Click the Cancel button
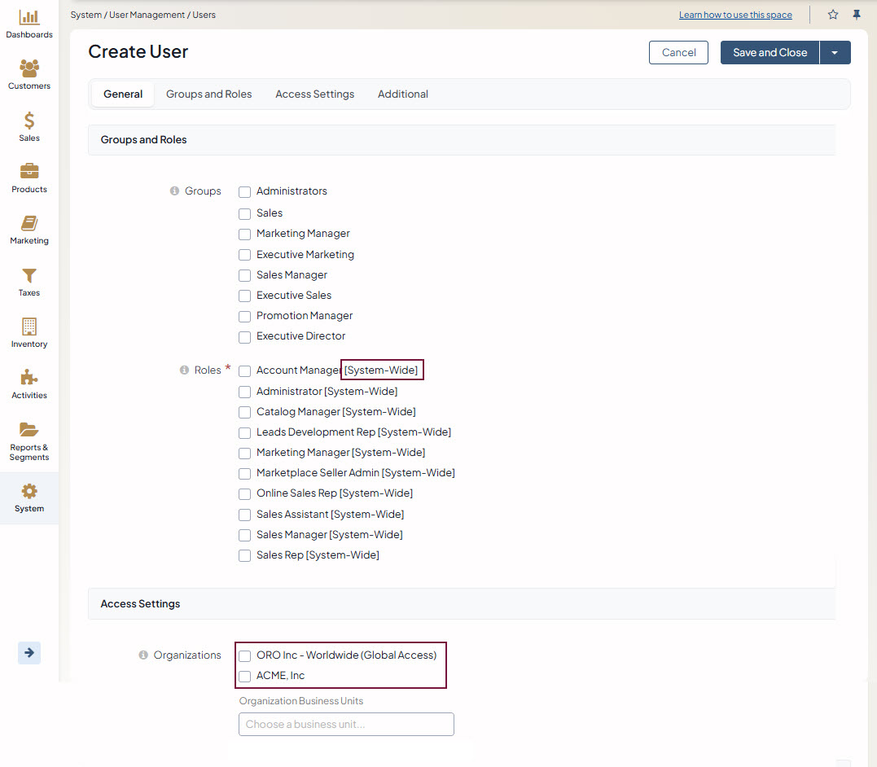The width and height of the screenshot is (877, 767). pyautogui.click(x=678, y=53)
